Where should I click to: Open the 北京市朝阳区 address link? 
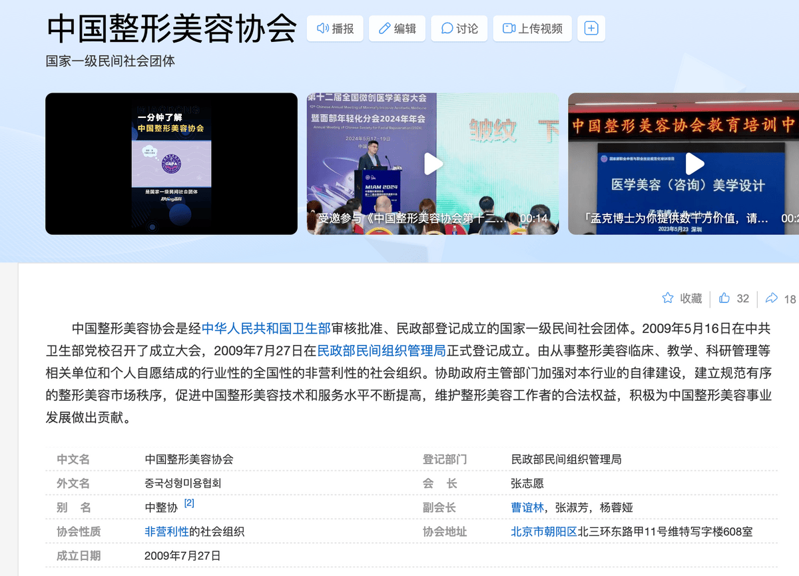(544, 531)
